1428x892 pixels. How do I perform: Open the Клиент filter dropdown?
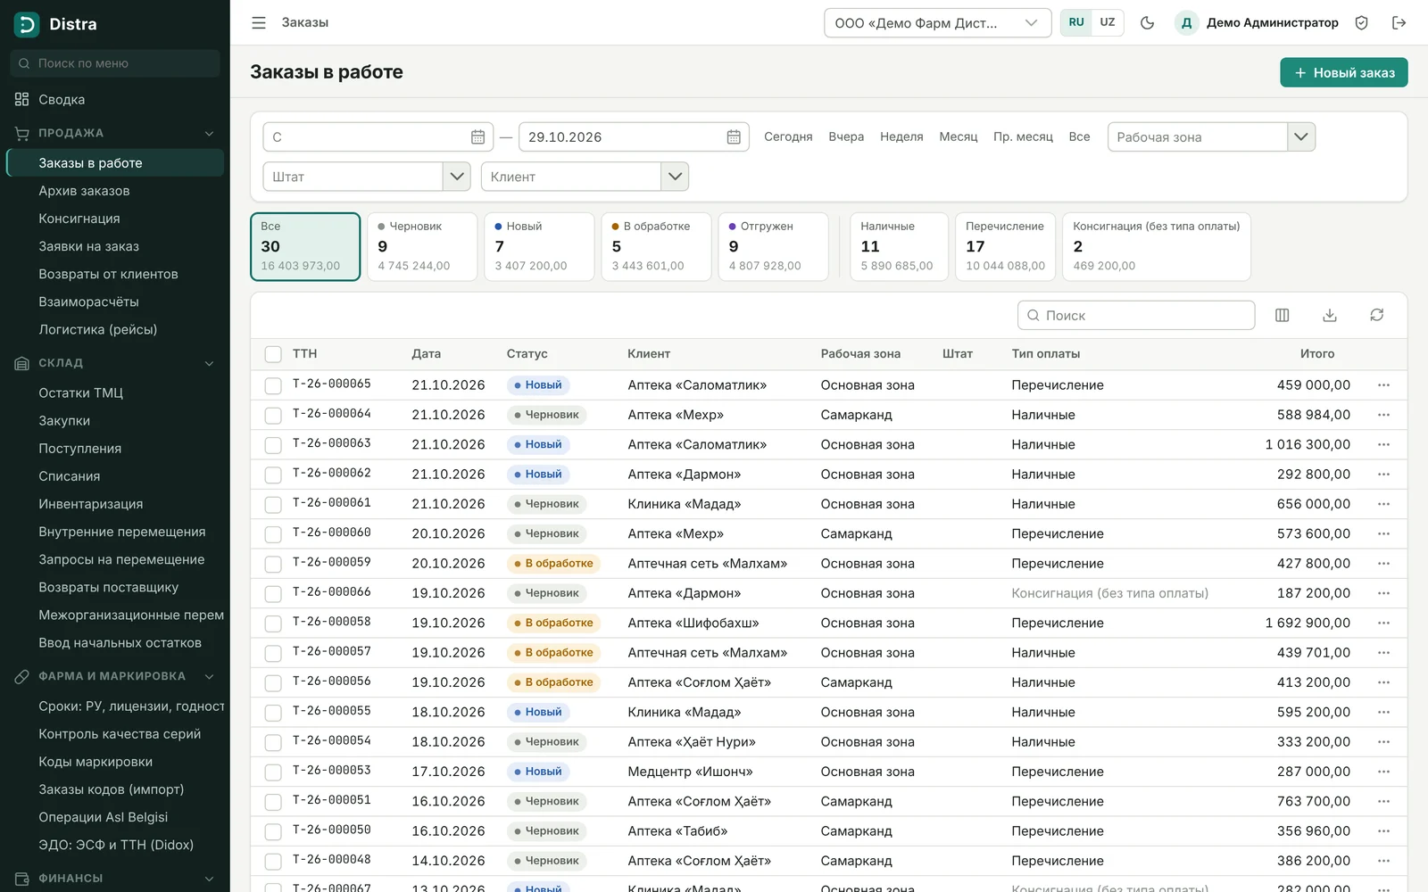click(x=675, y=177)
